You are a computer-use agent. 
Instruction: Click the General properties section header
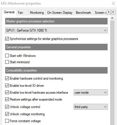[57, 47]
